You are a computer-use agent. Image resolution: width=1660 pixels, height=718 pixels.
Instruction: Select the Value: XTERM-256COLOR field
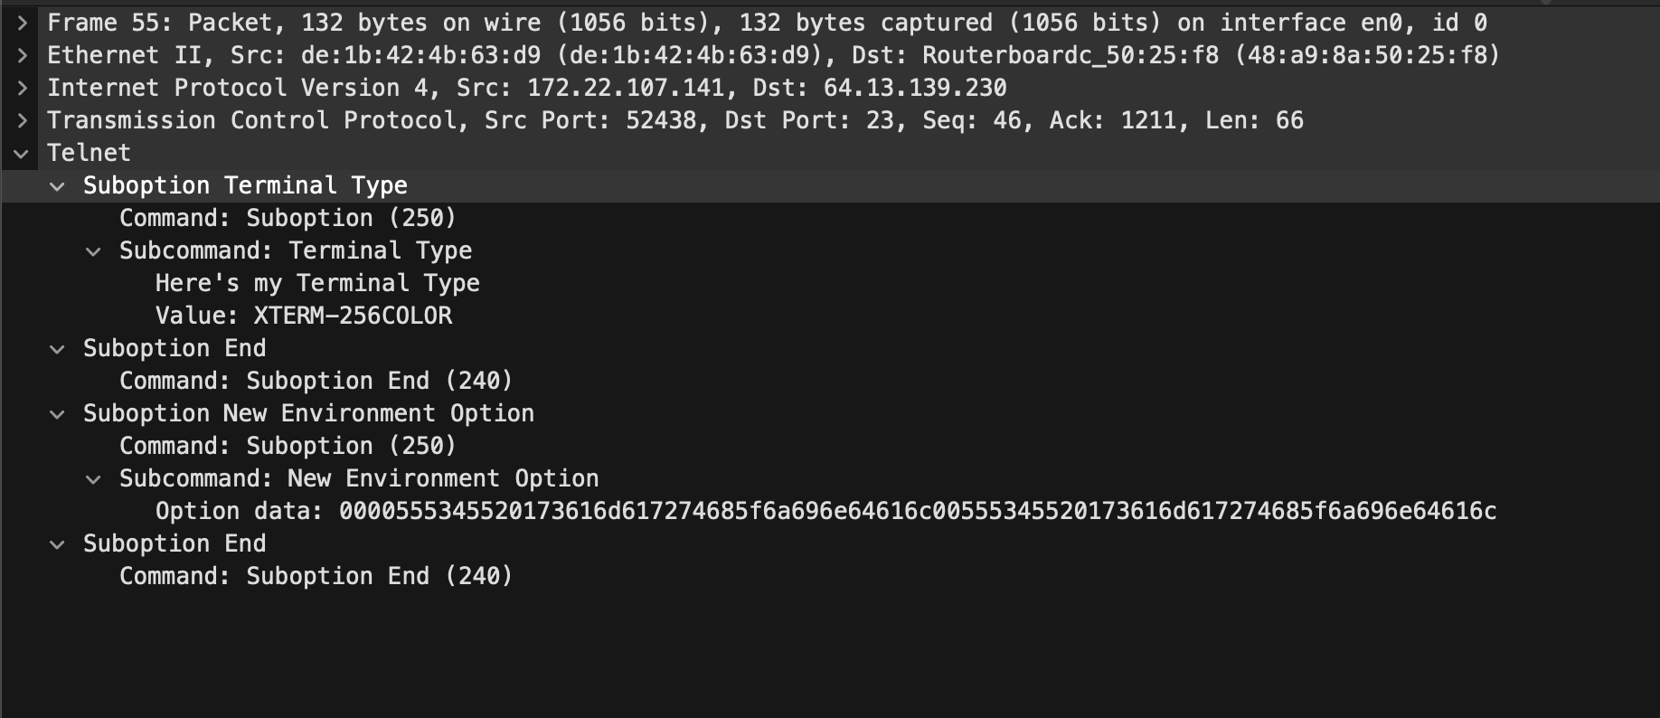tap(303, 316)
